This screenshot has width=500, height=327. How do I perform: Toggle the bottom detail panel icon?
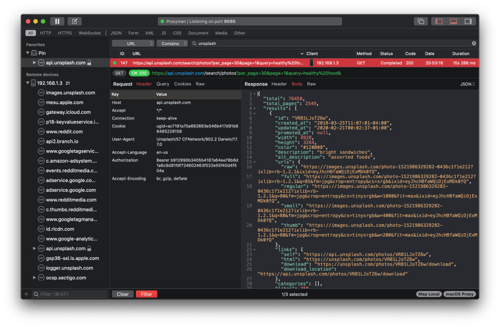tap(453, 22)
